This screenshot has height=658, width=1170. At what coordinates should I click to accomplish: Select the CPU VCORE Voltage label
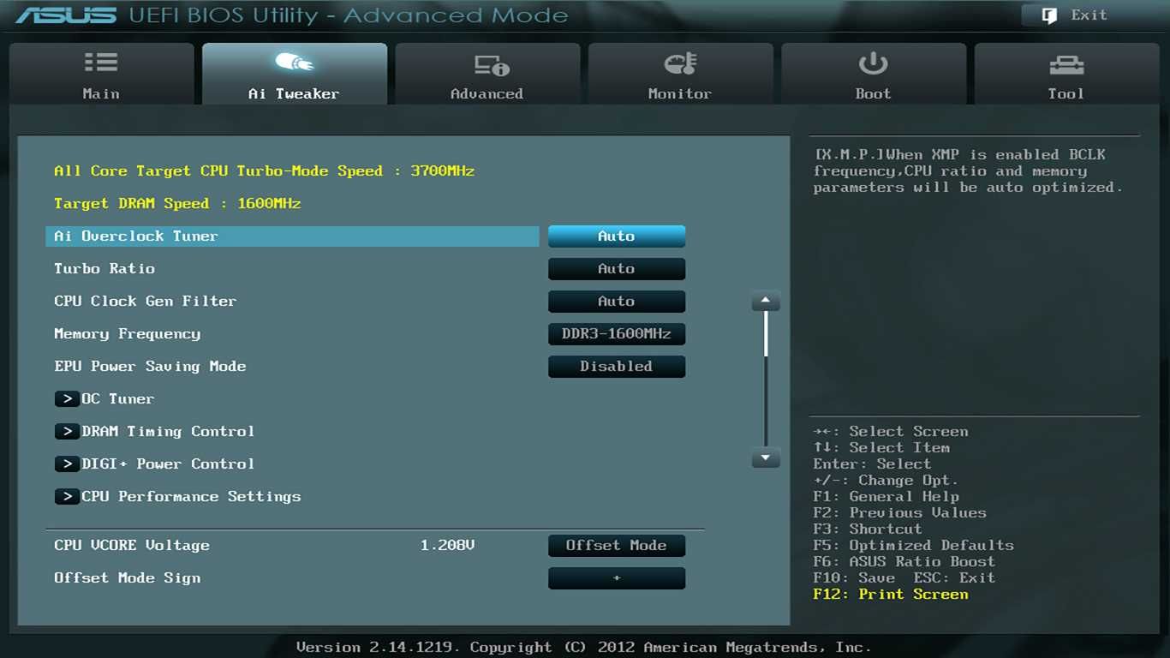point(132,545)
